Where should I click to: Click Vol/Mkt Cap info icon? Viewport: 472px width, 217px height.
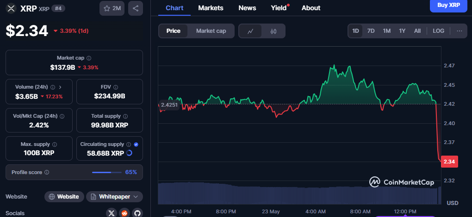pyautogui.click(x=62, y=116)
